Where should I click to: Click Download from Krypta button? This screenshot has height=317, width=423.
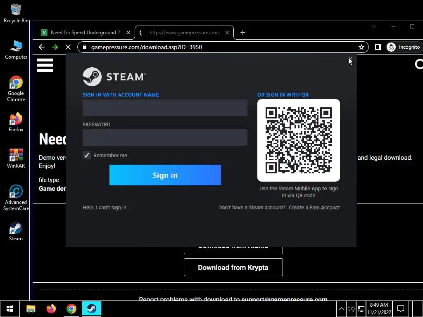click(x=233, y=267)
